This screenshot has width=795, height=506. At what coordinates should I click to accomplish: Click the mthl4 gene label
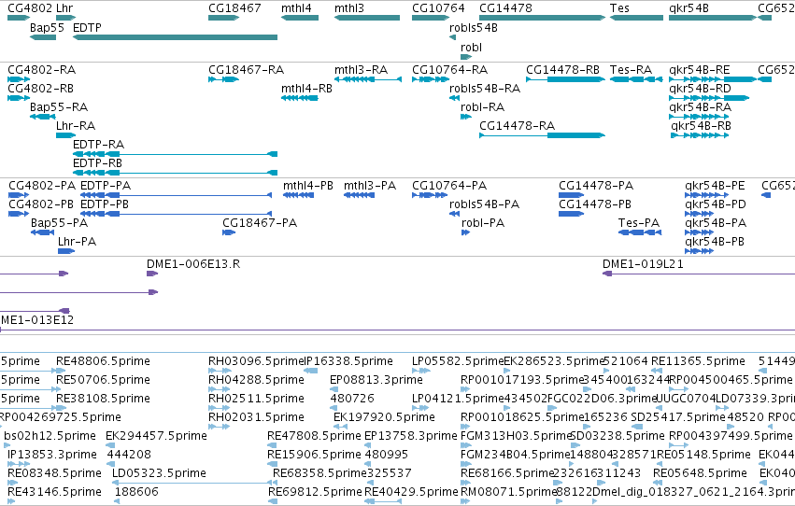(296, 8)
